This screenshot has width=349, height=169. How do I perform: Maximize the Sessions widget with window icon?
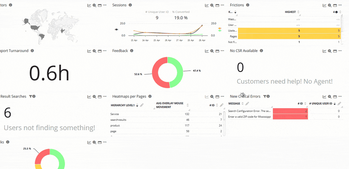(x=217, y=5)
